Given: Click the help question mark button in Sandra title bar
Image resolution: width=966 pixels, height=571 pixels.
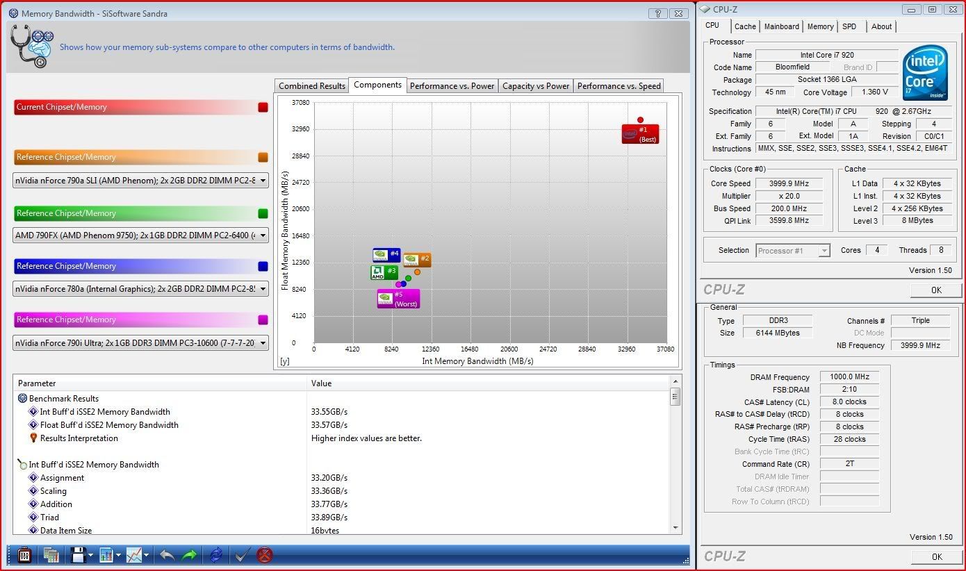Looking at the screenshot, I should click(x=657, y=13).
